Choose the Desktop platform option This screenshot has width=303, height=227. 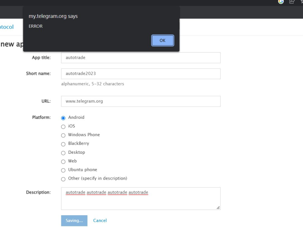pos(63,153)
